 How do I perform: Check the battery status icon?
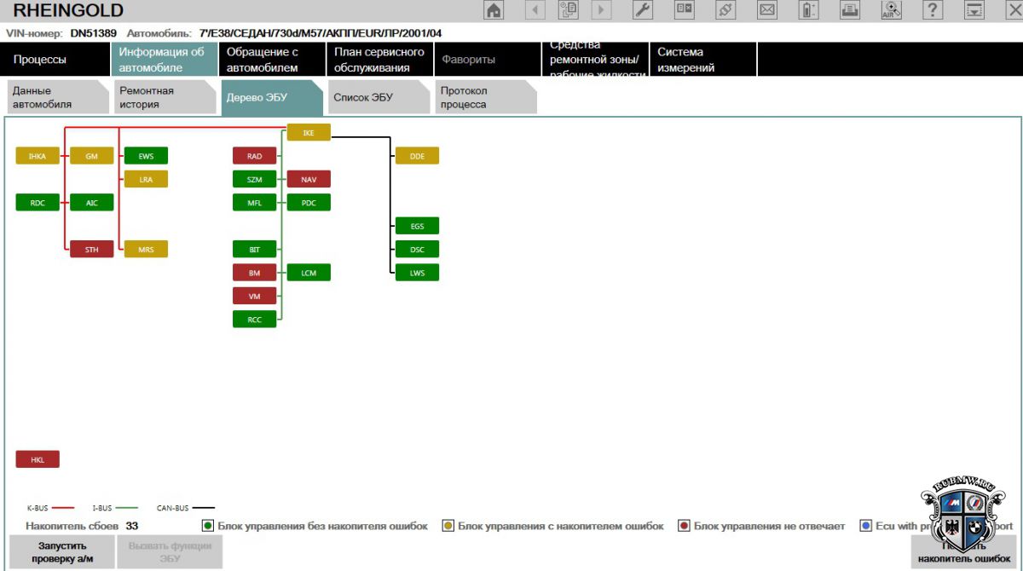point(808,10)
